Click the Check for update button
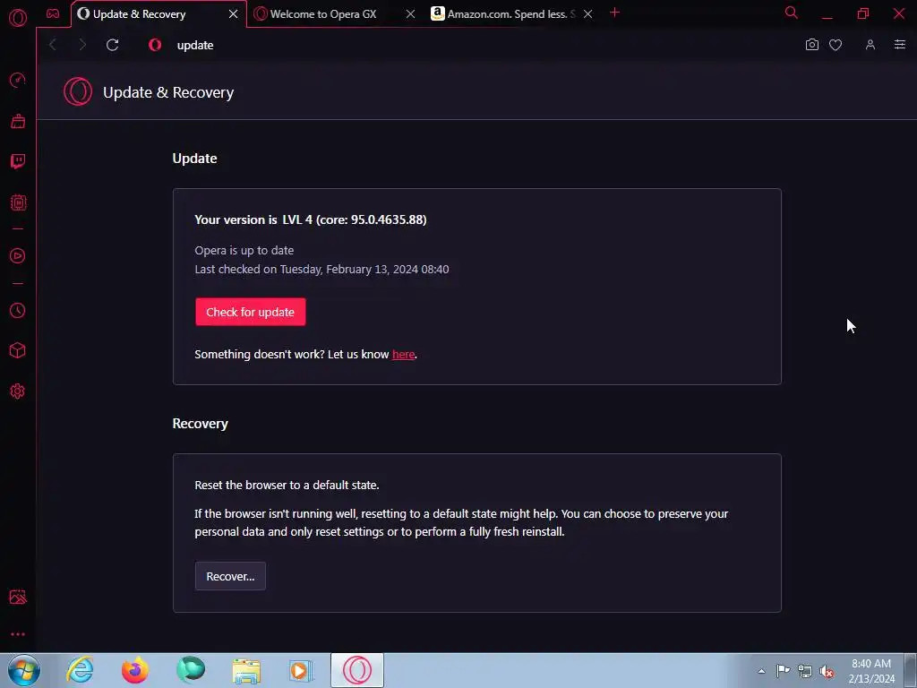The height and width of the screenshot is (688, 917). pos(251,312)
